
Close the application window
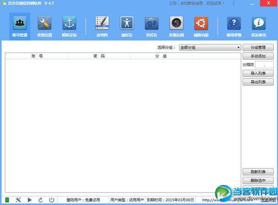(268, 3)
